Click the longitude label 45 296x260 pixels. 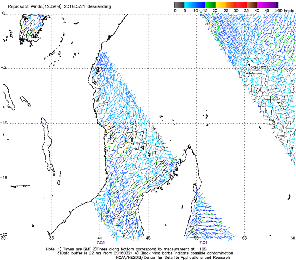pyautogui.click(x=148, y=238)
